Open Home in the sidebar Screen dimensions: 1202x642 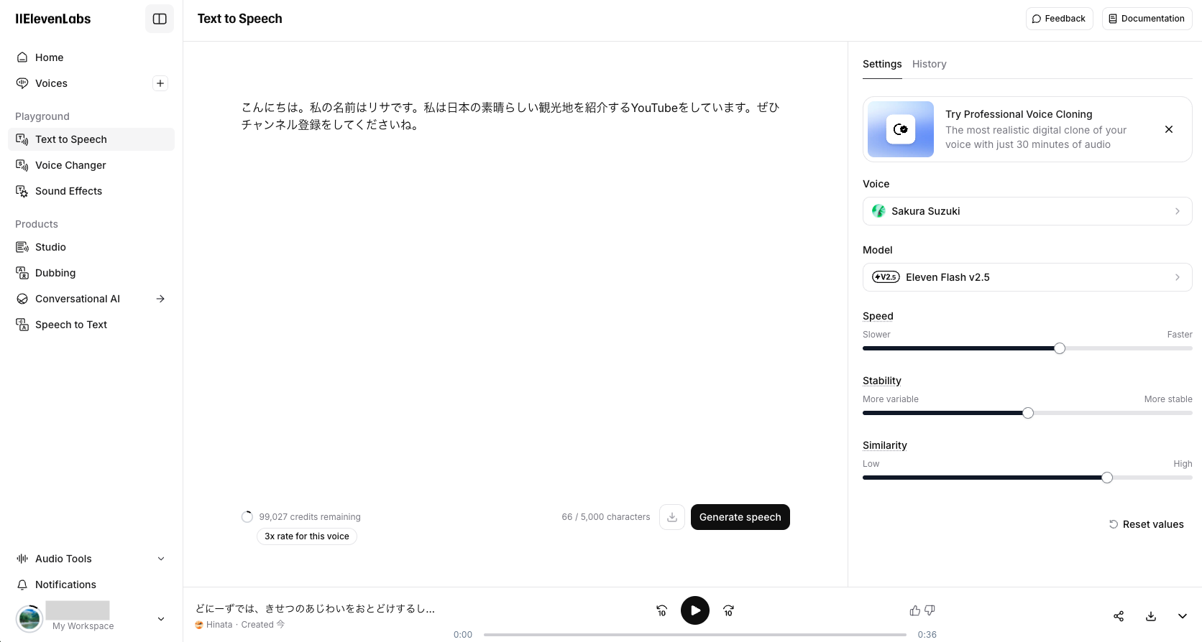91,57
